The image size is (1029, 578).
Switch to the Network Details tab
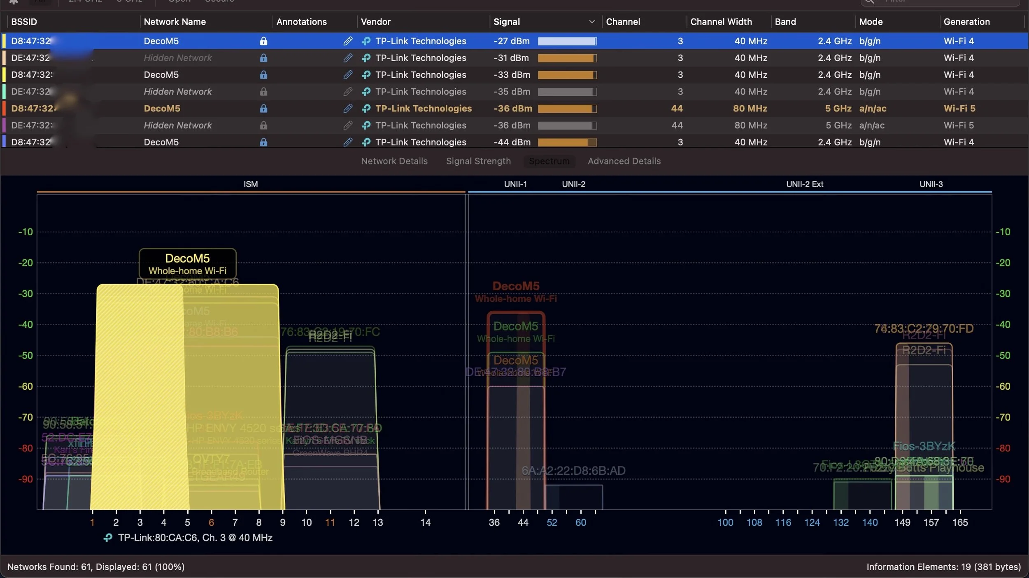click(394, 161)
